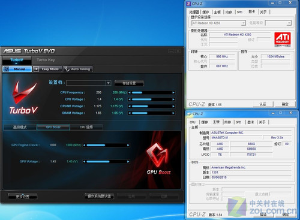Select Manual mode button
300x220 pixels.
pyautogui.click(x=17, y=69)
